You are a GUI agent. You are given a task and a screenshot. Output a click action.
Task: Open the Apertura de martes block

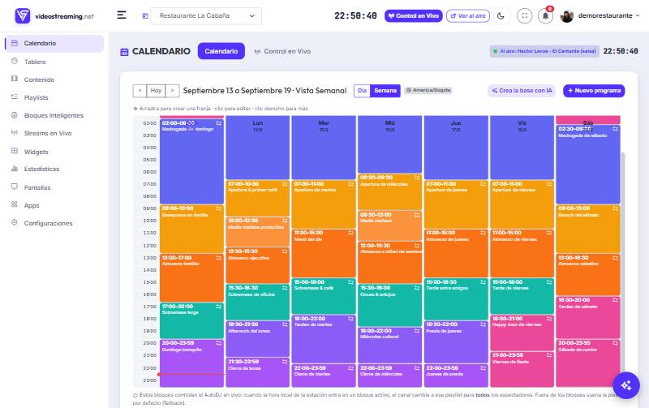tap(324, 204)
